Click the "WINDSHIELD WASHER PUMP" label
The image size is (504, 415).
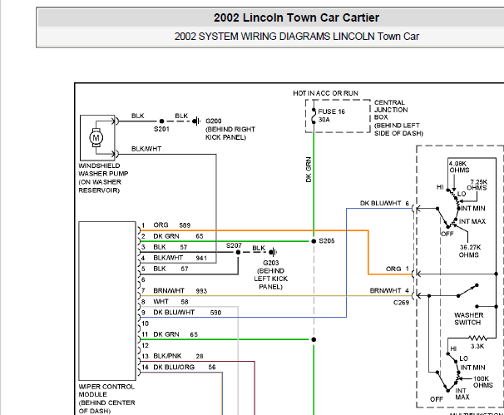point(103,170)
